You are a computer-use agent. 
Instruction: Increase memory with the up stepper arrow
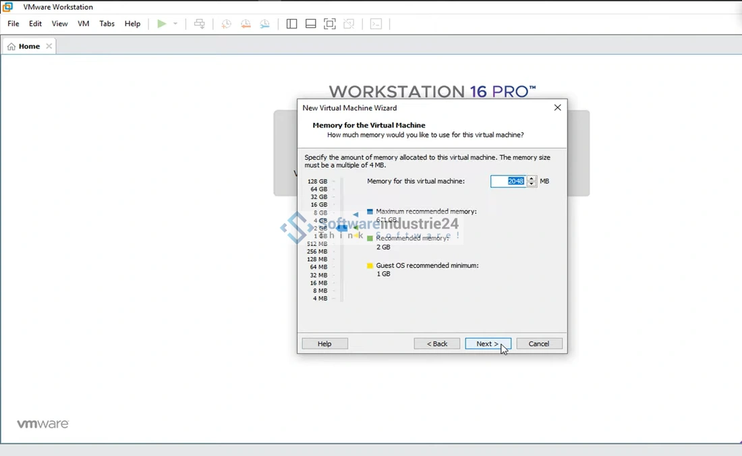pos(532,178)
